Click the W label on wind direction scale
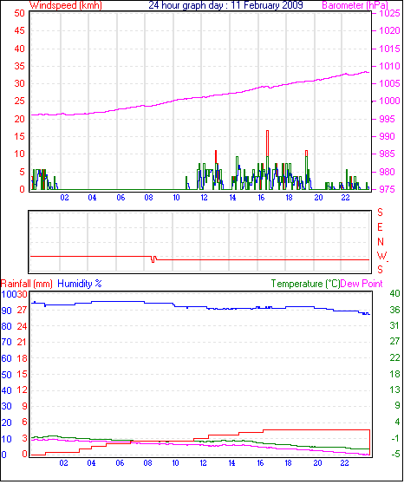This screenshot has width=404, height=491. pyautogui.click(x=381, y=256)
